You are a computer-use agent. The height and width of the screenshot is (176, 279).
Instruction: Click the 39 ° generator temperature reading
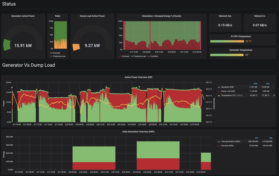247,55
